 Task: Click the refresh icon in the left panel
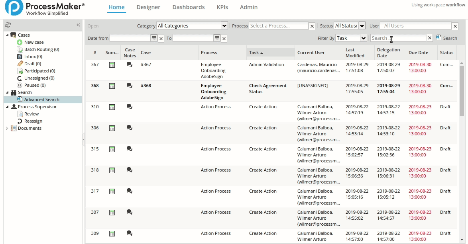8,25
